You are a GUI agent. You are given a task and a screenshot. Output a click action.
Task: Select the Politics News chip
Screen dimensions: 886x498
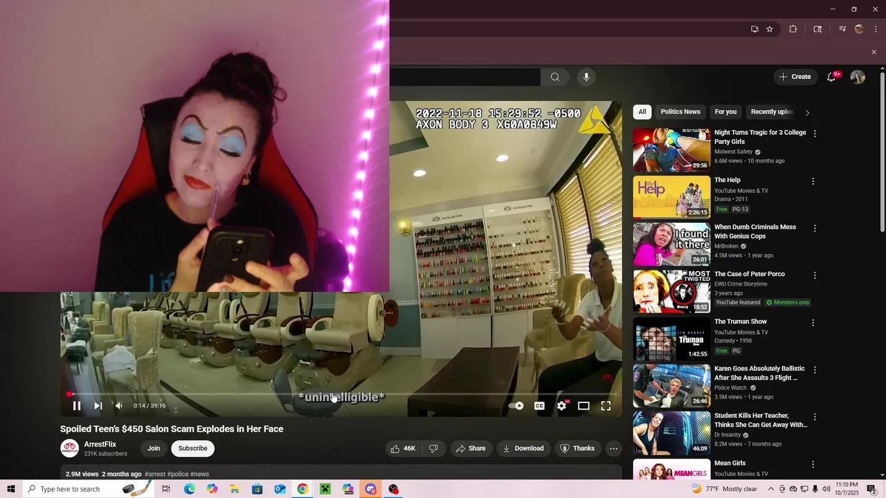(x=680, y=112)
